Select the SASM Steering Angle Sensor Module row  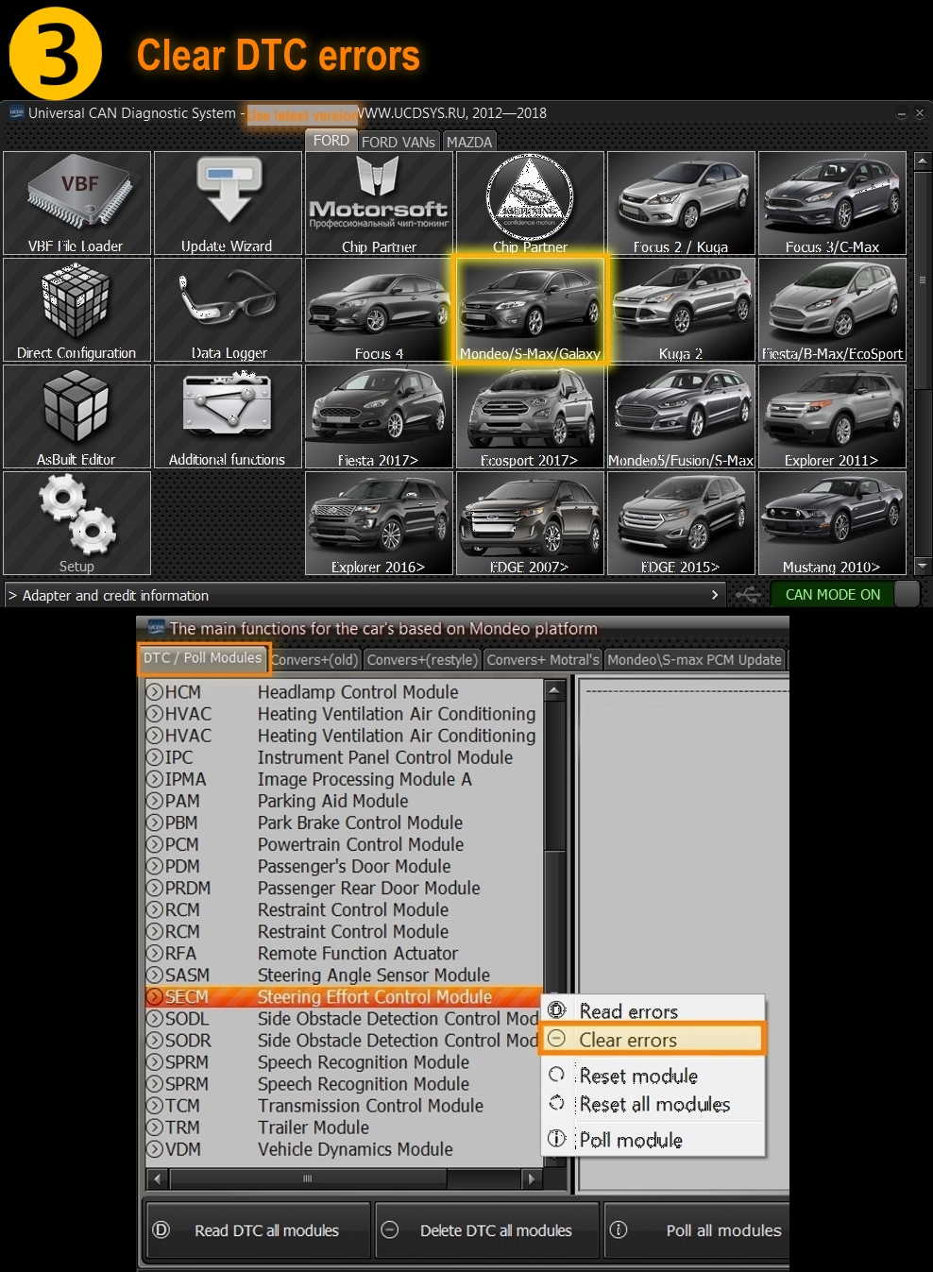click(x=345, y=975)
